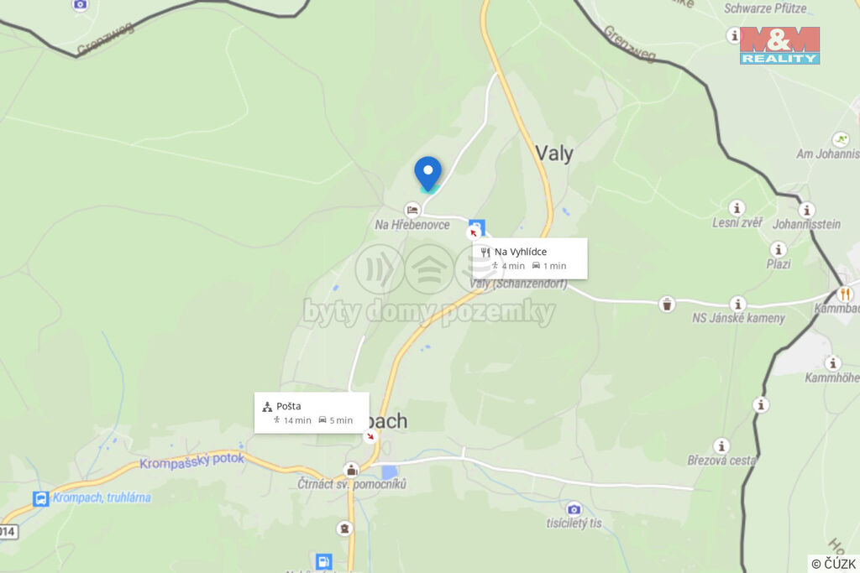Screen dimensions: 860x573
Task: Click the NS Jánské kameny info icon
Action: tap(737, 304)
